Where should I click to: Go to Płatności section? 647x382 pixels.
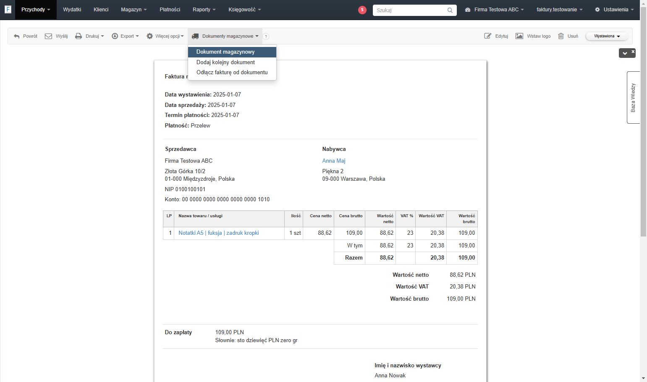pos(170,10)
